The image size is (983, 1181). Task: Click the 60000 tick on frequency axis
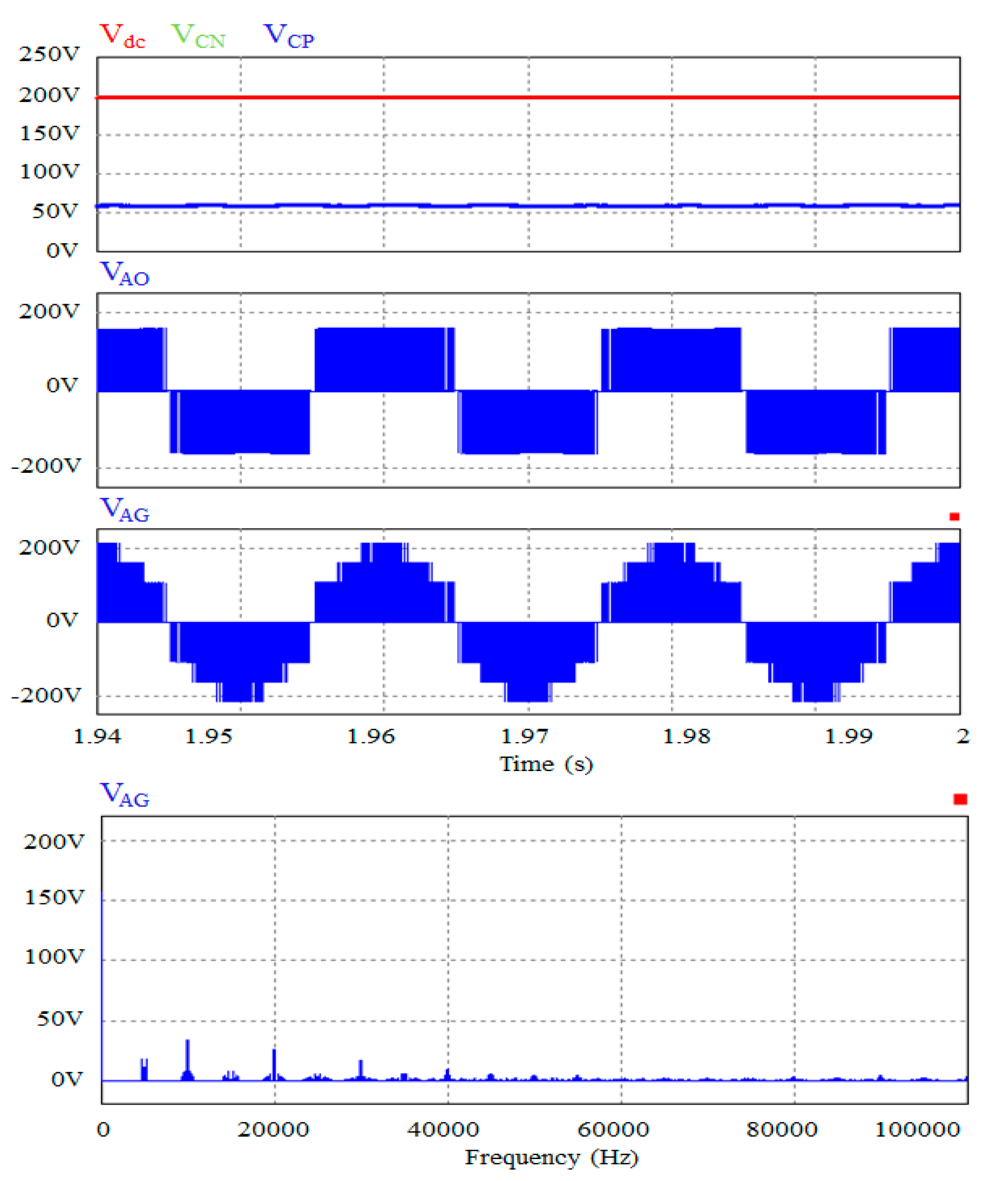pos(613,1129)
